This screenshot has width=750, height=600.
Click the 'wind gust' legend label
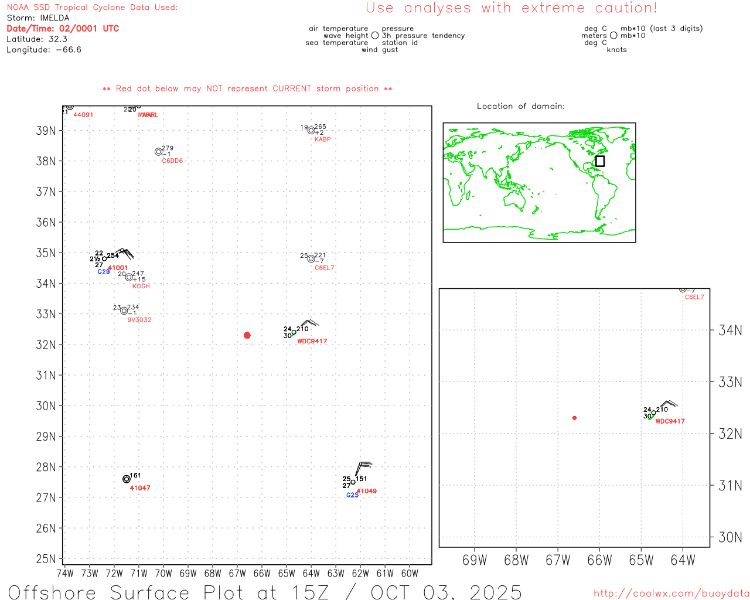[380, 50]
